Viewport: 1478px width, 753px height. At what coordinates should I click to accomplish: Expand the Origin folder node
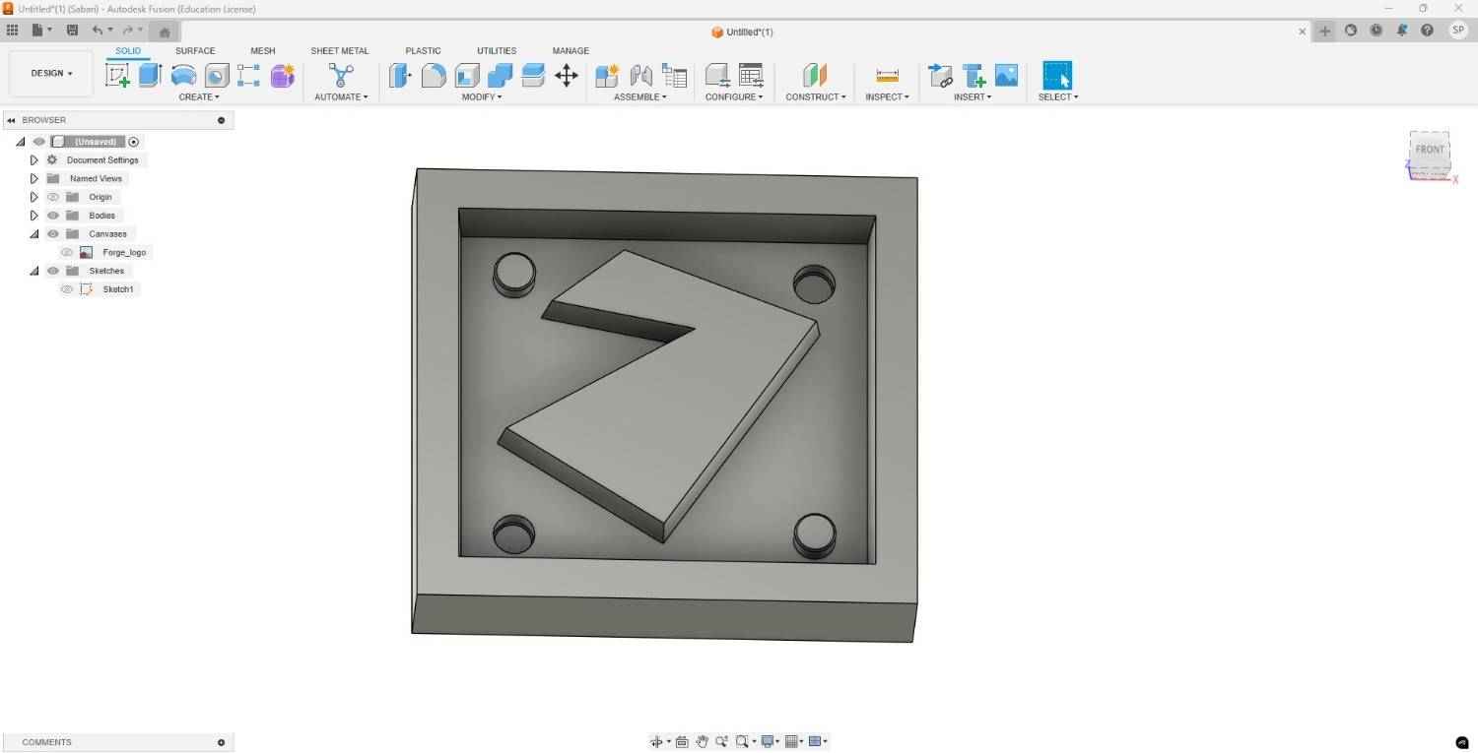34,197
